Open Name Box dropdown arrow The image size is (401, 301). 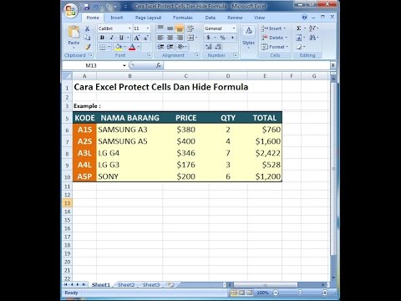pyautogui.click(x=124, y=65)
